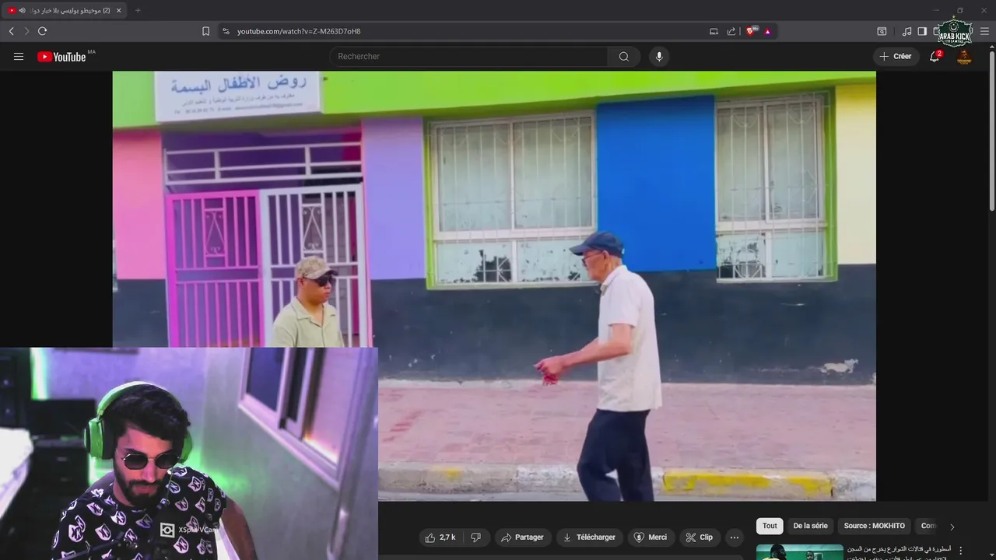The width and height of the screenshot is (996, 560).
Task: Open media control music note icon
Action: point(907,31)
